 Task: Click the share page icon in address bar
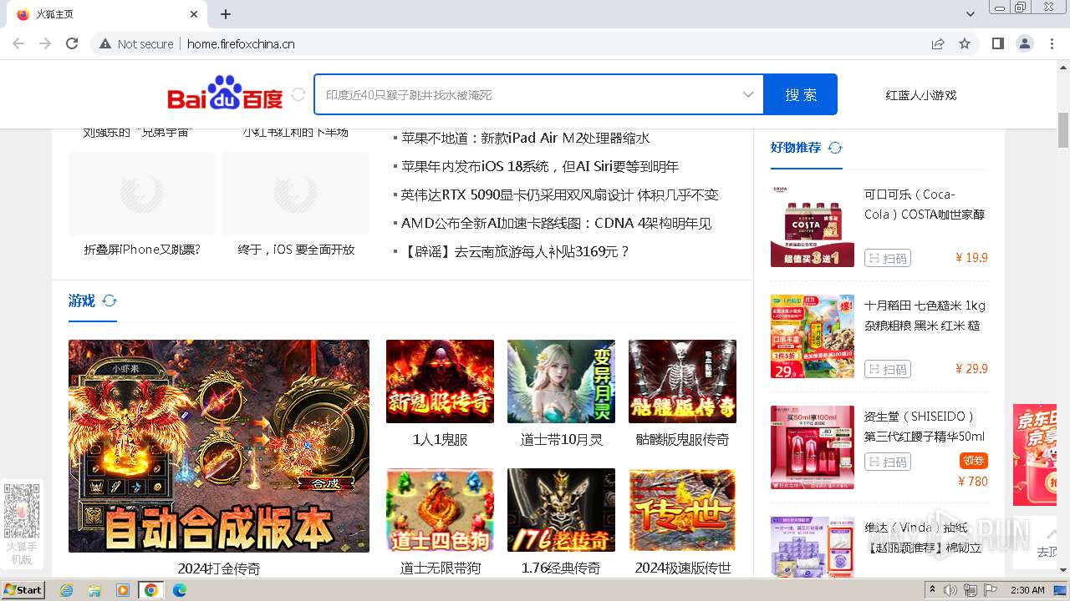click(938, 44)
